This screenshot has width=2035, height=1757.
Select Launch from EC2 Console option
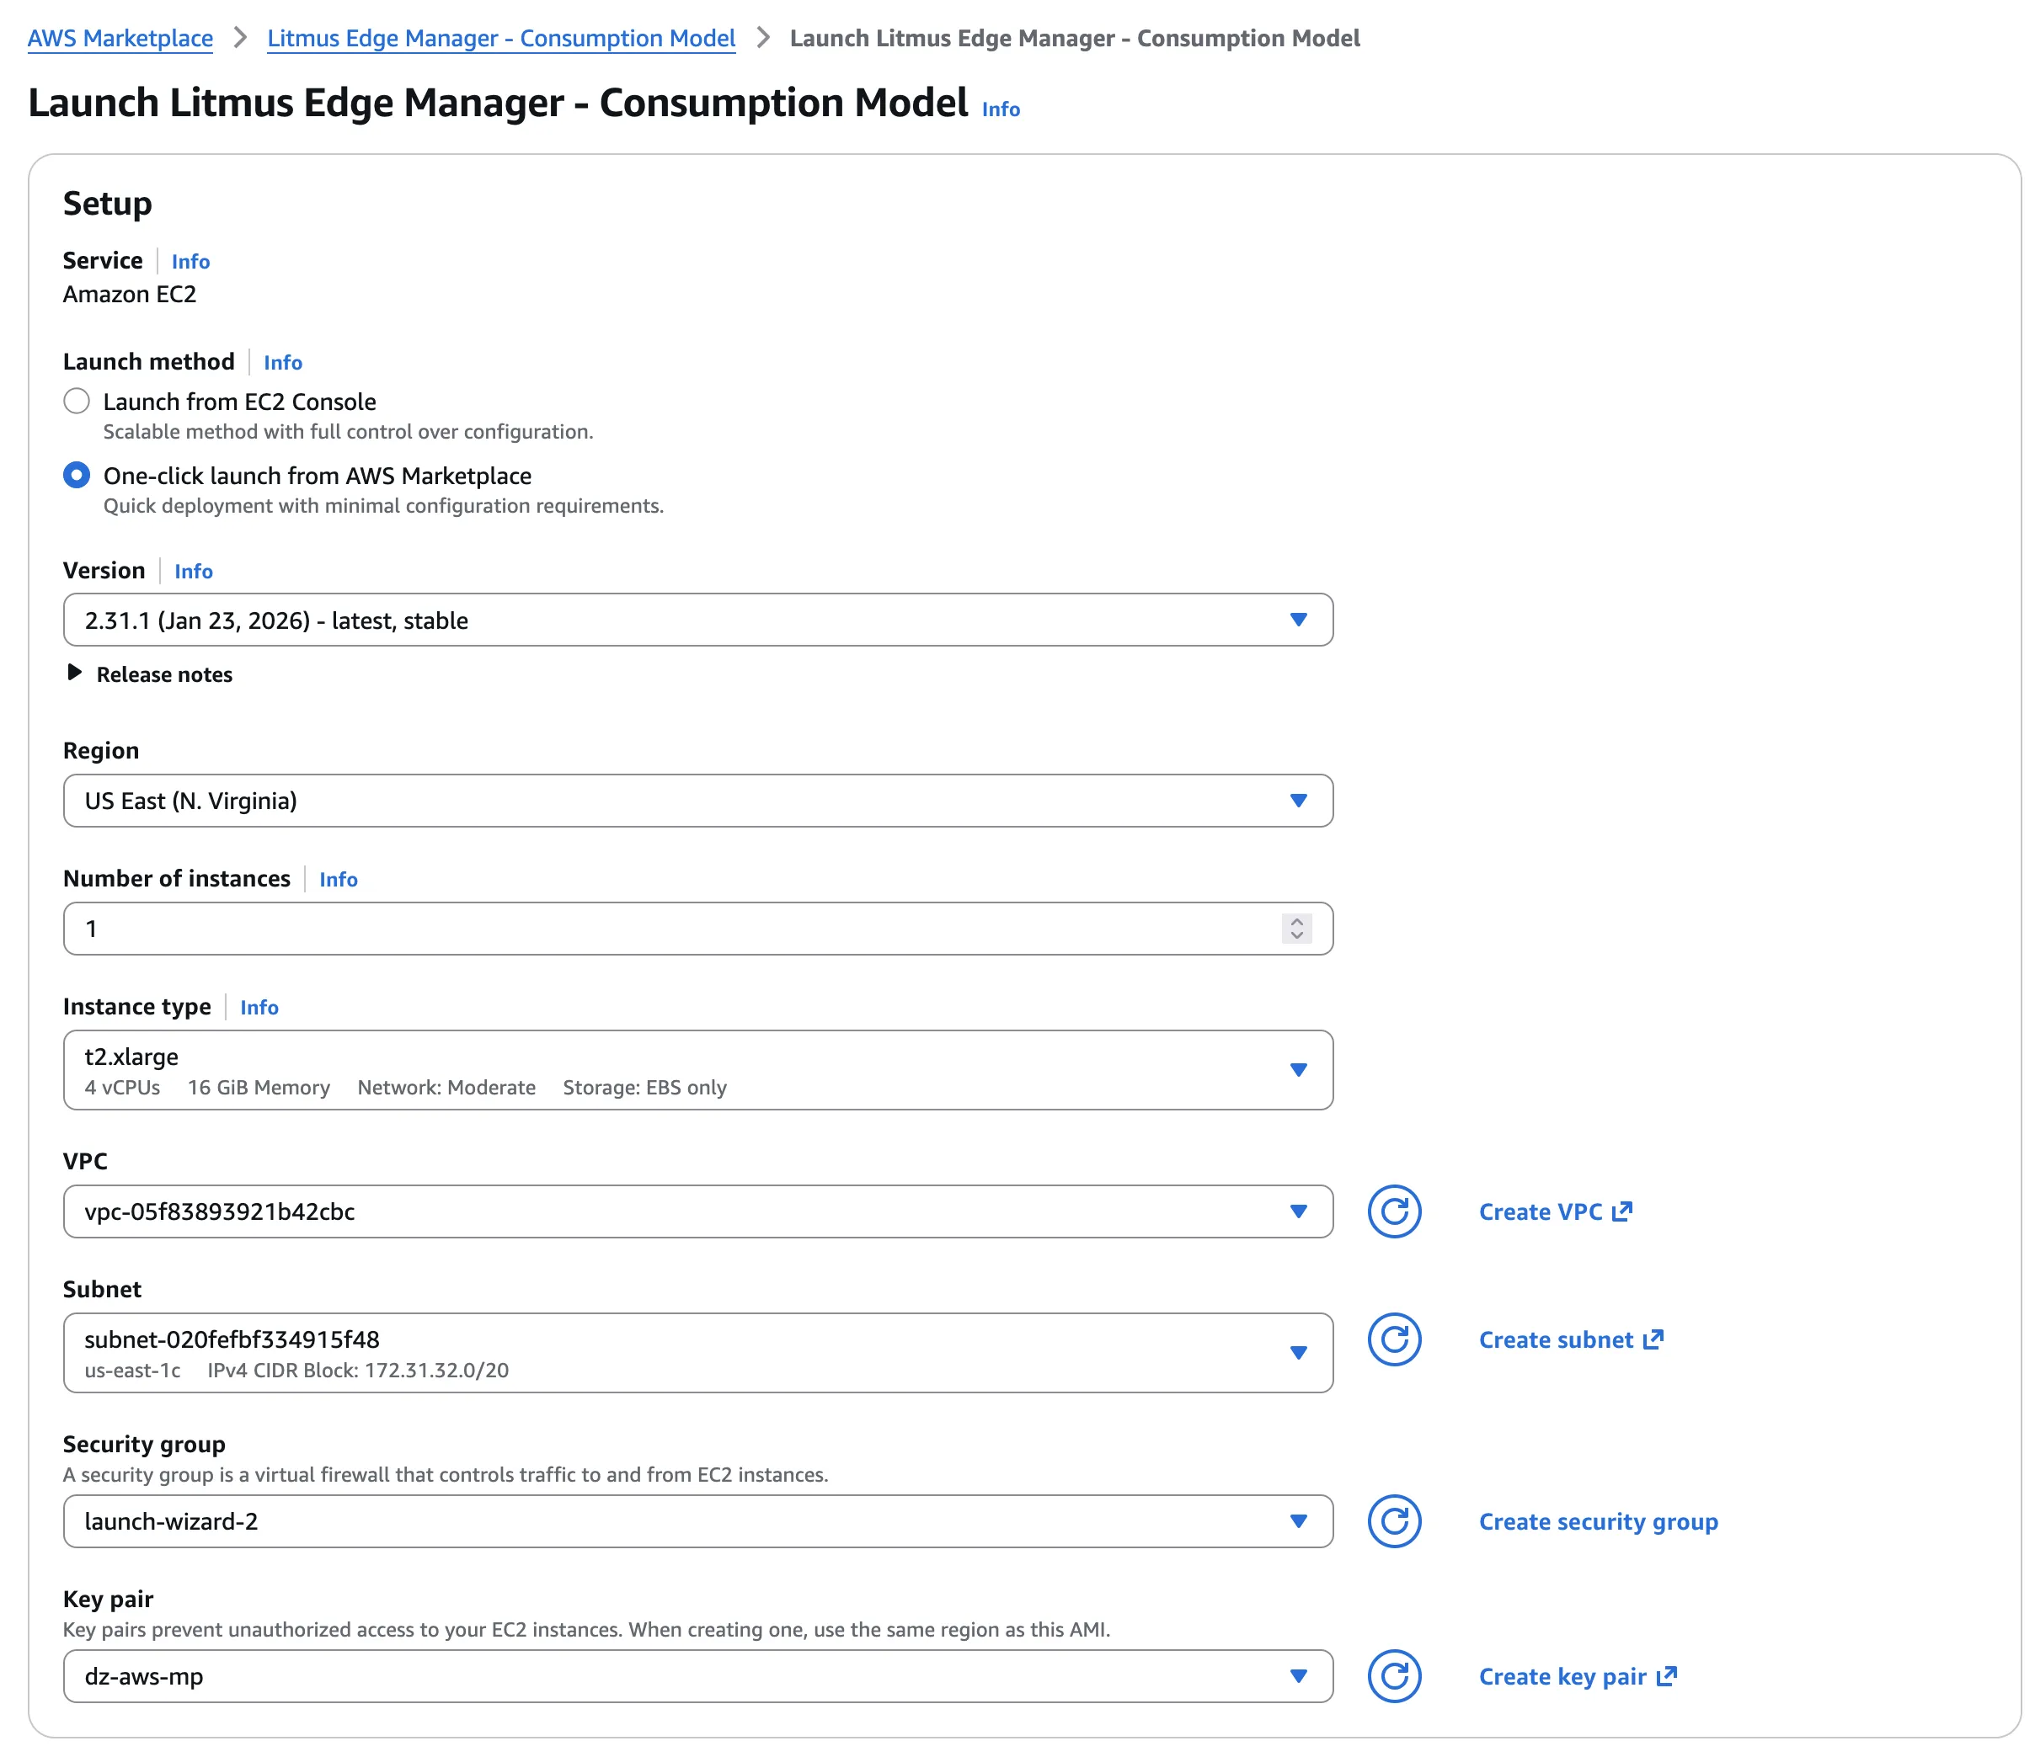[77, 402]
